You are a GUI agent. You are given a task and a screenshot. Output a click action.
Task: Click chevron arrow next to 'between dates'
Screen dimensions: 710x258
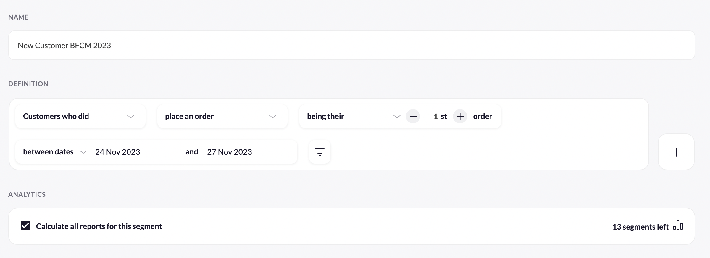click(x=83, y=152)
